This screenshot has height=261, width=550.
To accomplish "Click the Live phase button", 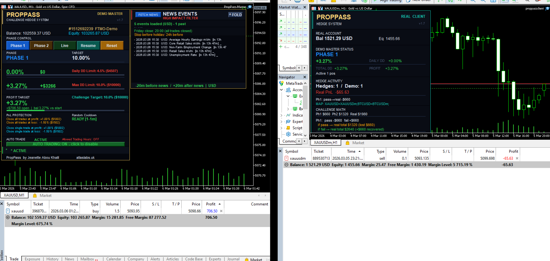I will coord(65,46).
